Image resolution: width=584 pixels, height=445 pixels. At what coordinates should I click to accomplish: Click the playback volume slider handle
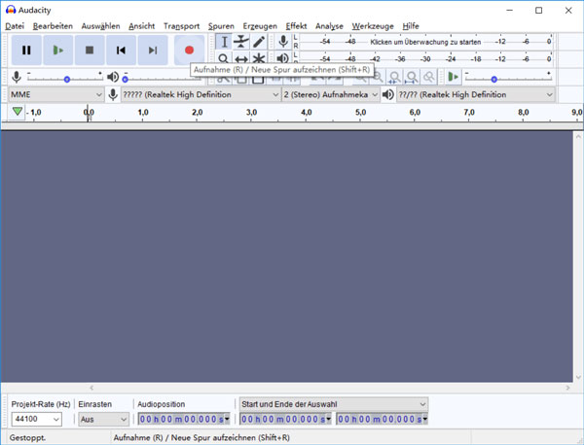(x=126, y=79)
